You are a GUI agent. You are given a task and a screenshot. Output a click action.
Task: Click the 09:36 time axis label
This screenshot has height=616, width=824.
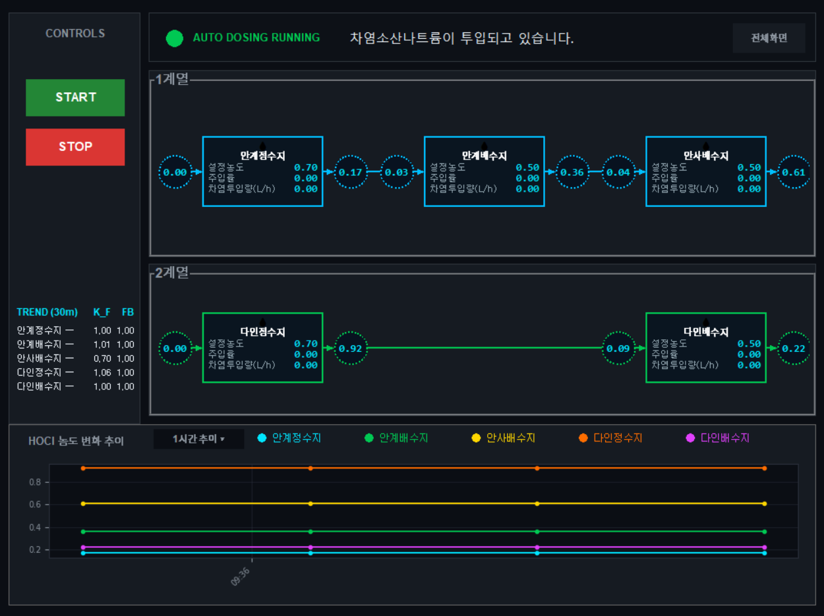241,576
